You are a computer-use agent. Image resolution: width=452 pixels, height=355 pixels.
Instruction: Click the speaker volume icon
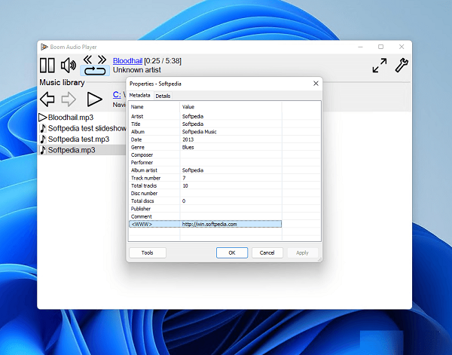(69, 66)
